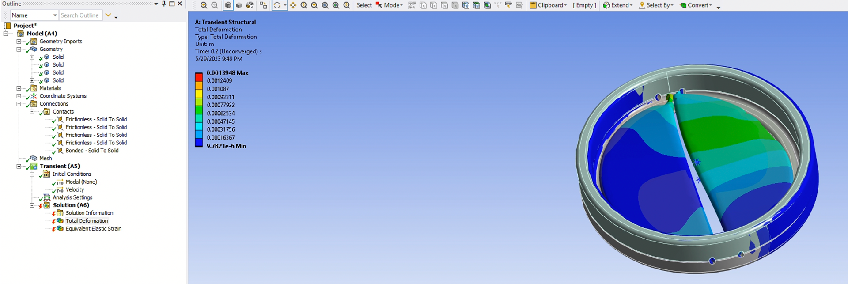This screenshot has width=848, height=284.
Task: Maximize the Outline panel
Action: (x=172, y=4)
